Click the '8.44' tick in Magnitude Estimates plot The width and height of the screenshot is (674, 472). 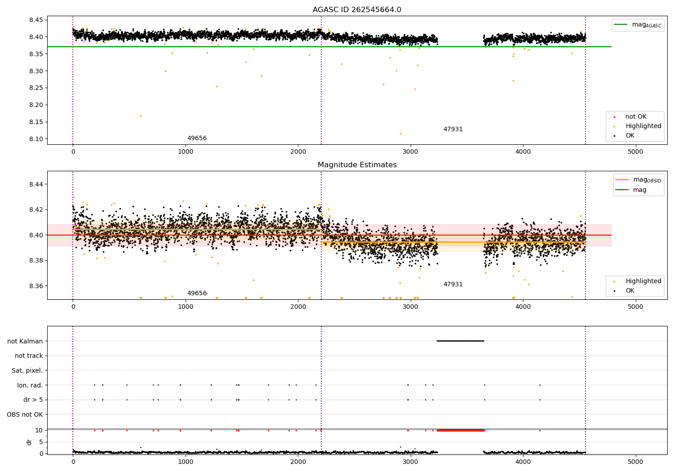(x=36, y=184)
